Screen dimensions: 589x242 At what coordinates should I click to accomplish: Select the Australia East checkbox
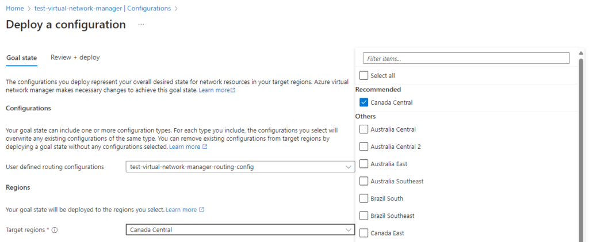tap(364, 164)
